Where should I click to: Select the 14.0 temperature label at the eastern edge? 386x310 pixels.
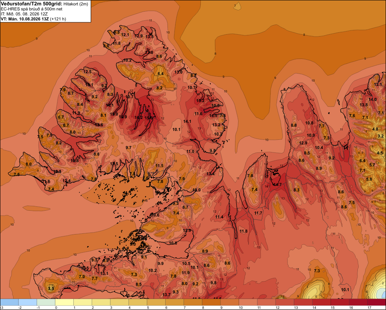[x=372, y=99]
